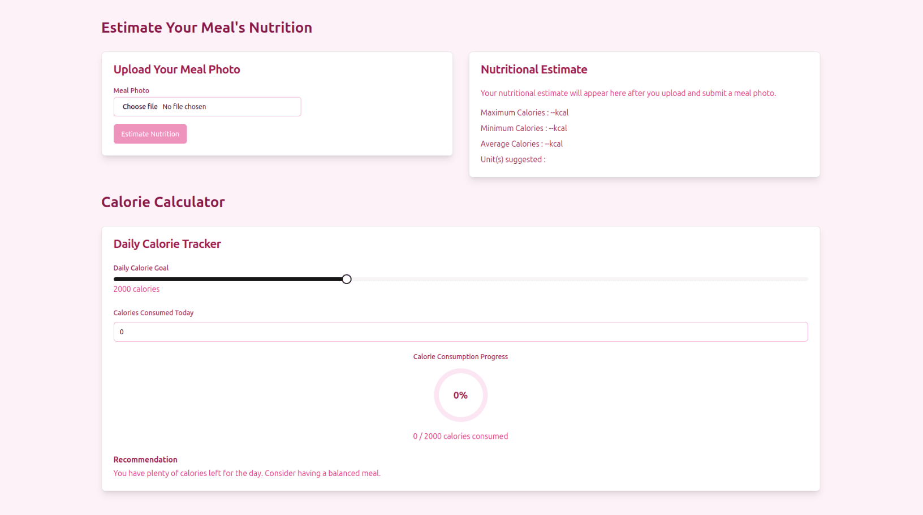The height and width of the screenshot is (515, 923).
Task: Click the "0 / 2000 calories consumed" text
Action: coord(460,437)
